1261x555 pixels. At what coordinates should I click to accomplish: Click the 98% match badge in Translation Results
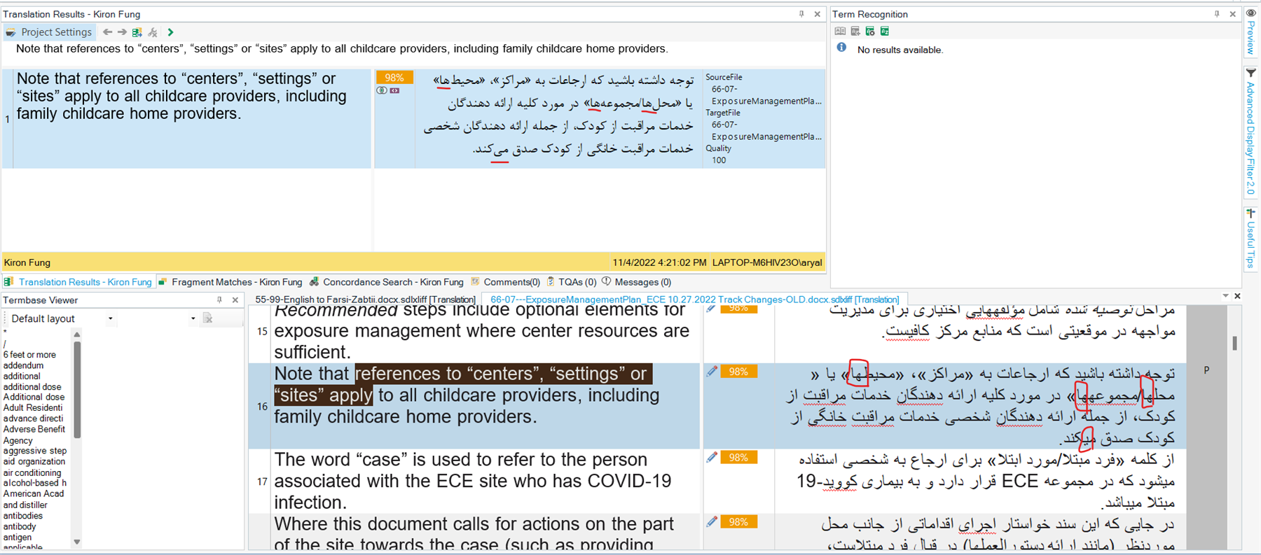coord(394,78)
